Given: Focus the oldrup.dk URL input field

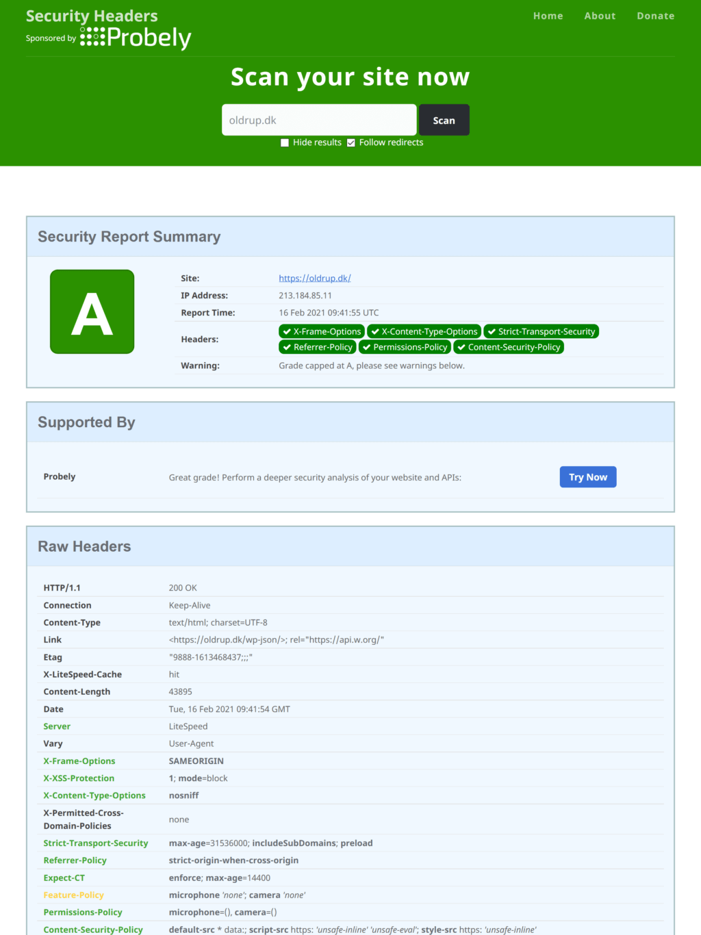Looking at the screenshot, I should point(319,120).
